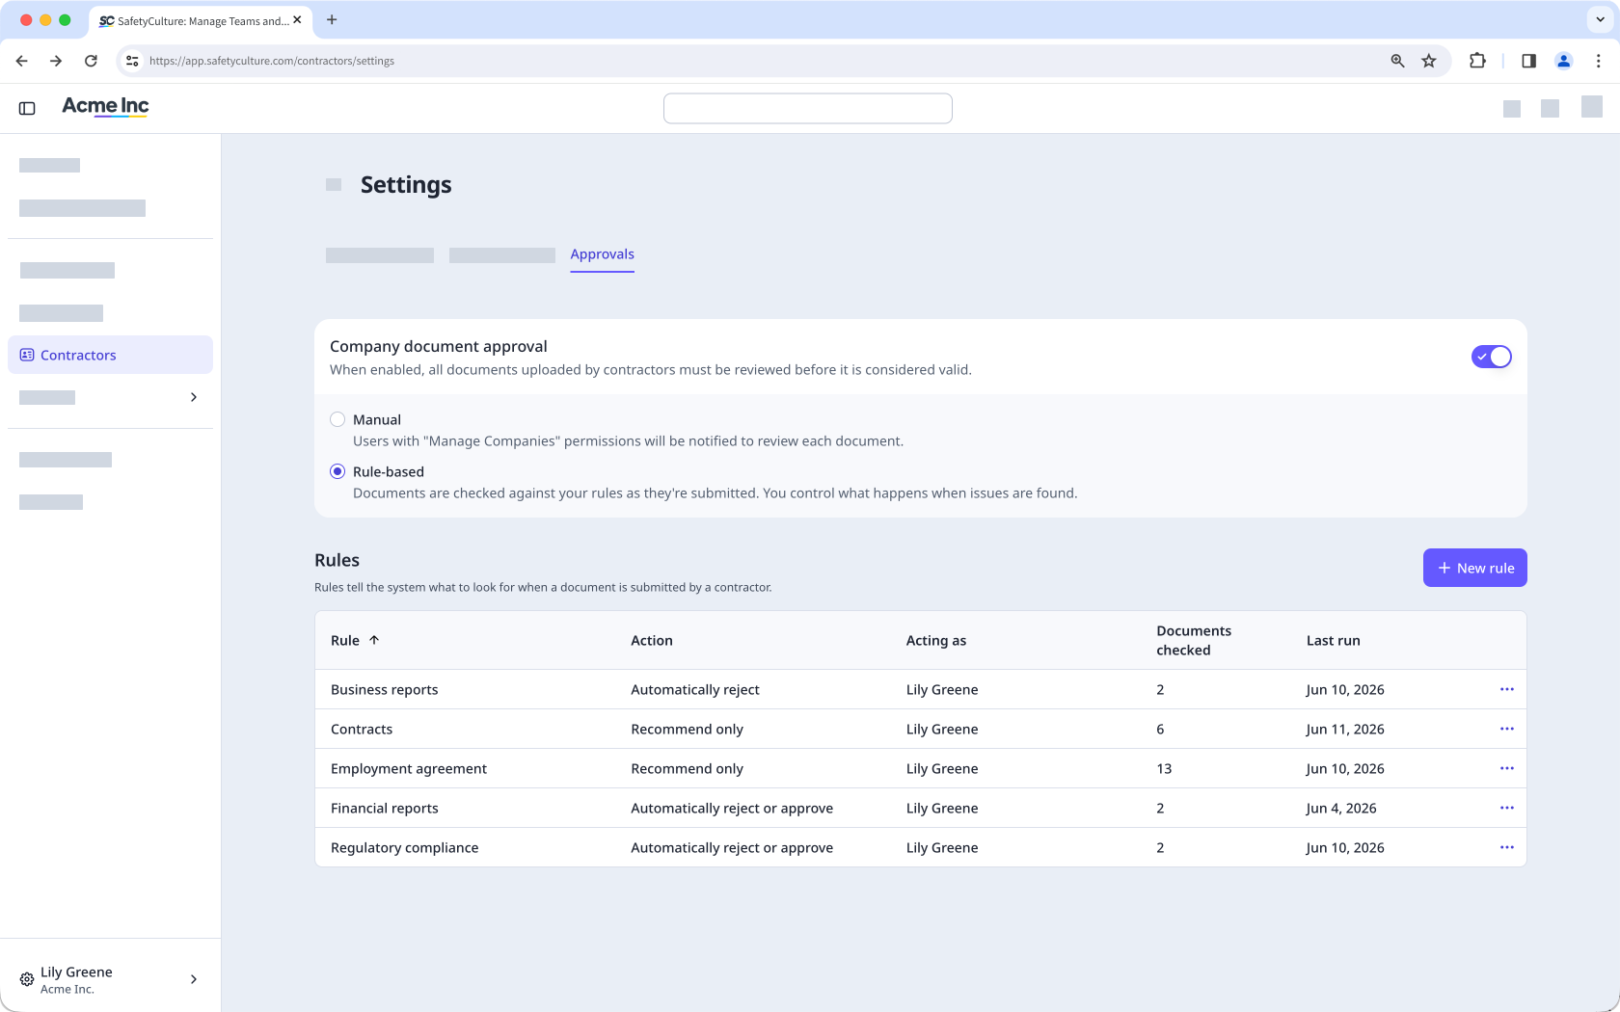
Task: Open more options for Regulatory compliance
Action: click(1507, 847)
